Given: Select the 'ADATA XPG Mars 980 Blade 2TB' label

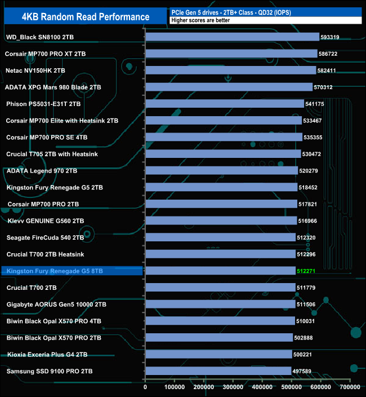Looking at the screenshot, I should pos(53,87).
